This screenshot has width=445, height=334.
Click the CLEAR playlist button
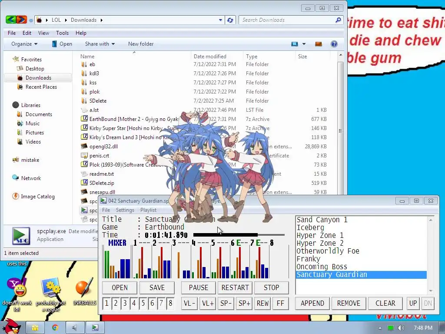click(x=385, y=303)
